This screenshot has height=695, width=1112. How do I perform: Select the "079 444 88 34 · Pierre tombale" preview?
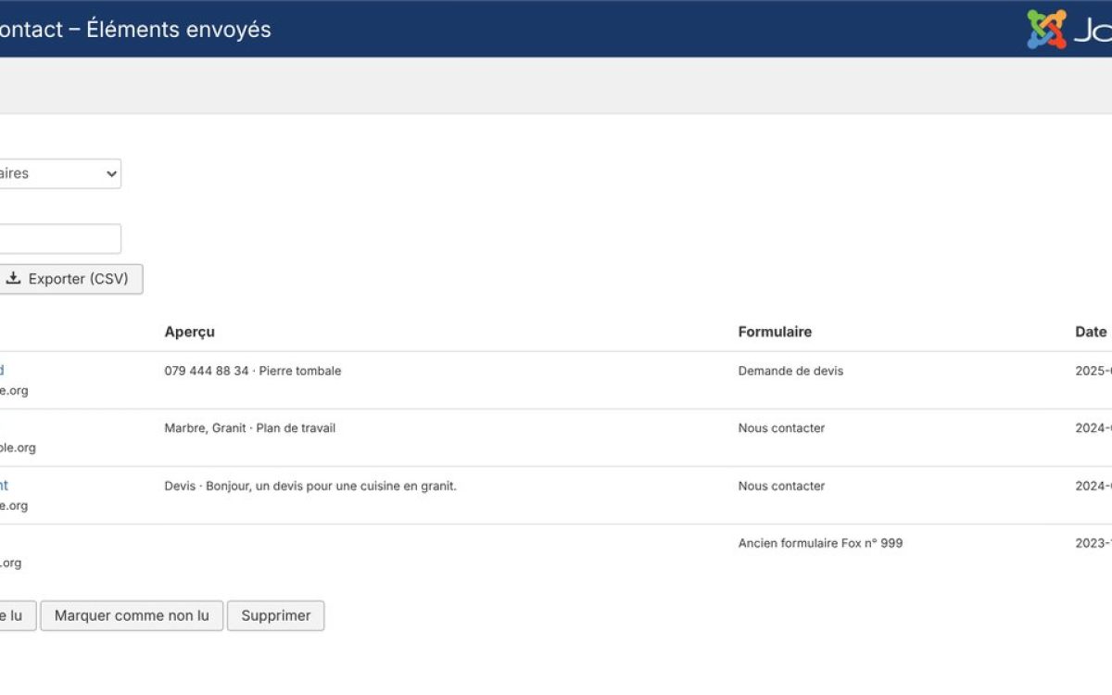tap(253, 371)
